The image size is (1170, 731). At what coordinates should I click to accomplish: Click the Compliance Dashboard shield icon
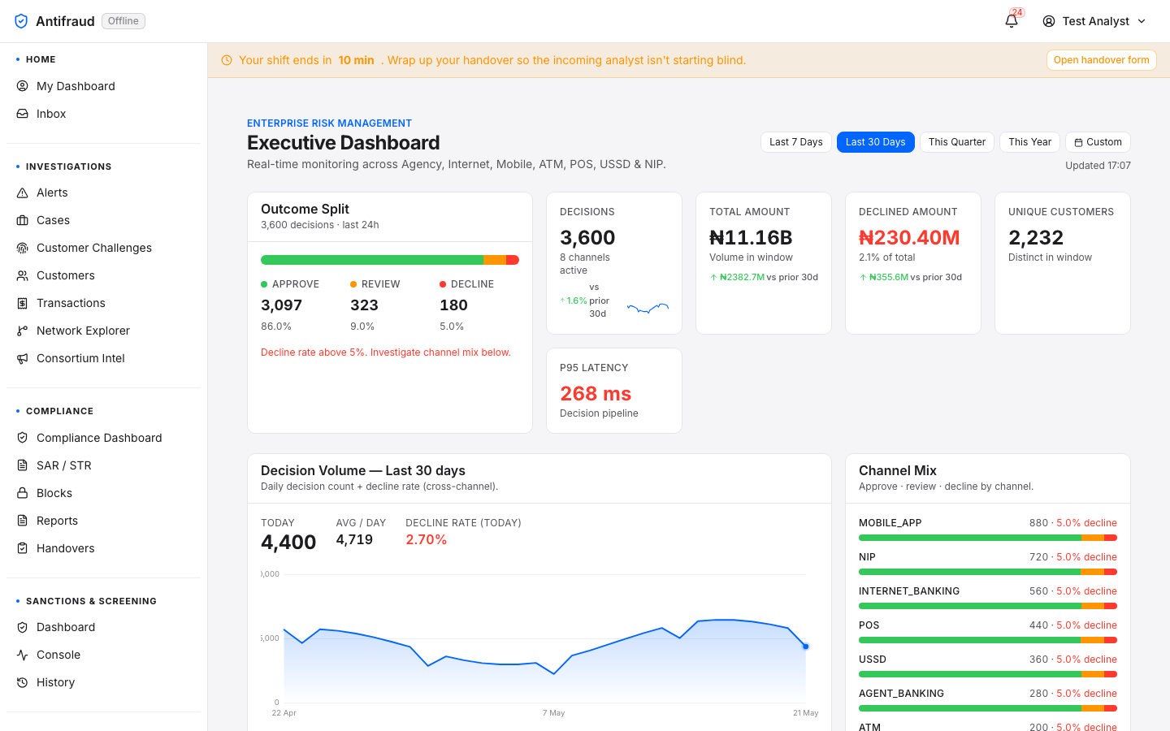23,438
